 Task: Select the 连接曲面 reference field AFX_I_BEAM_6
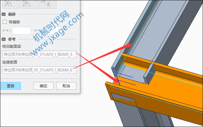click(39, 70)
